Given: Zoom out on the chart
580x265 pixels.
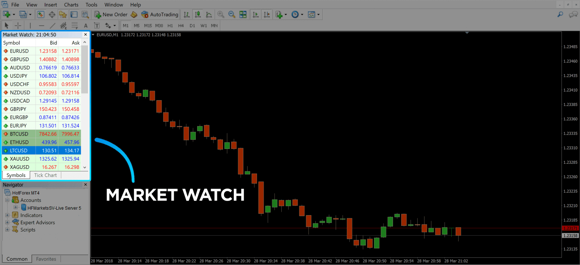Looking at the screenshot, I should tap(232, 14).
